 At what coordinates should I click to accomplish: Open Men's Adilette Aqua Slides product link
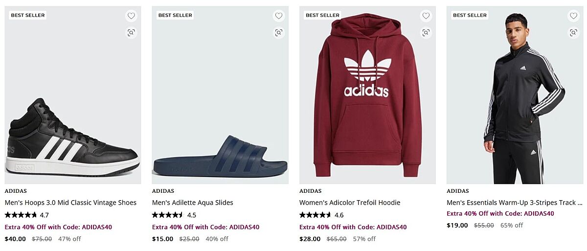[x=192, y=203]
